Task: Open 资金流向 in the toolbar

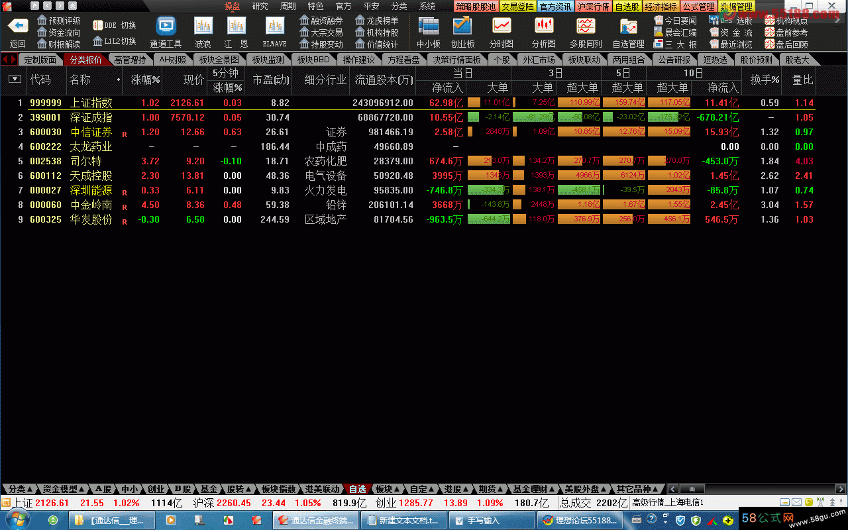Action: click(x=60, y=32)
